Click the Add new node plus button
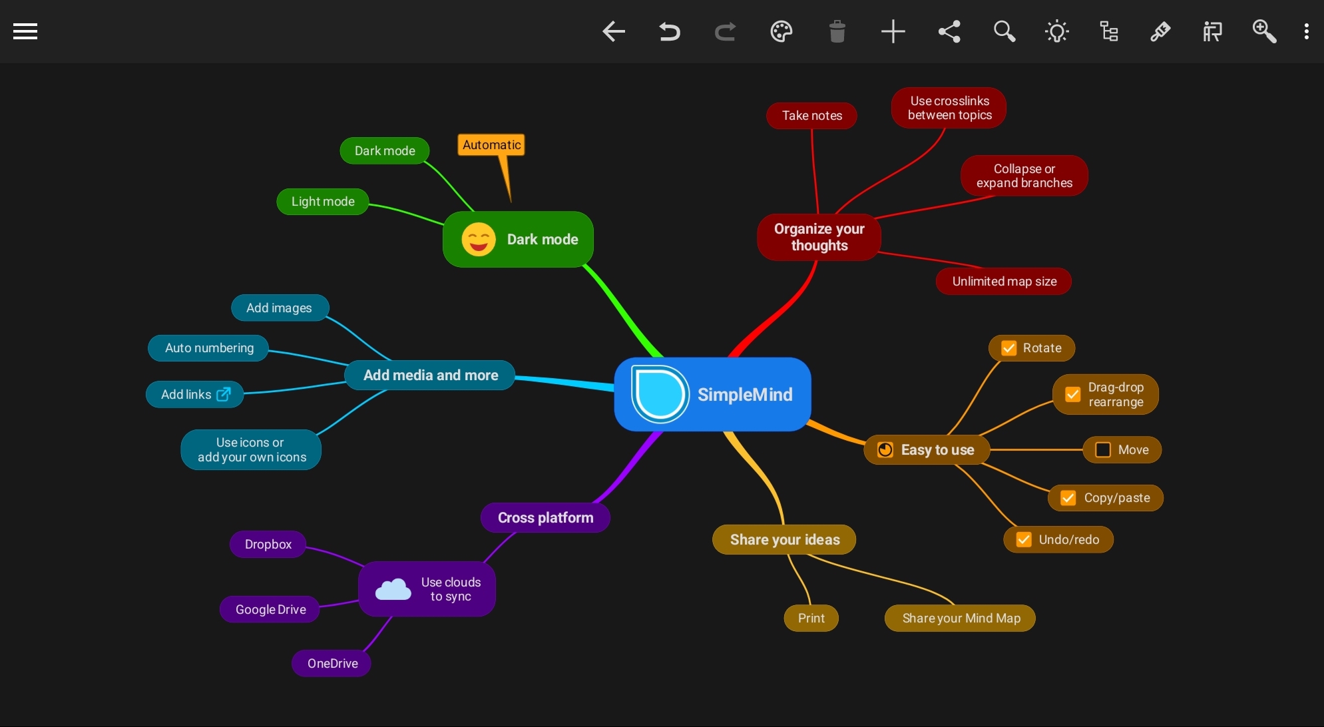The width and height of the screenshot is (1324, 727). click(893, 31)
